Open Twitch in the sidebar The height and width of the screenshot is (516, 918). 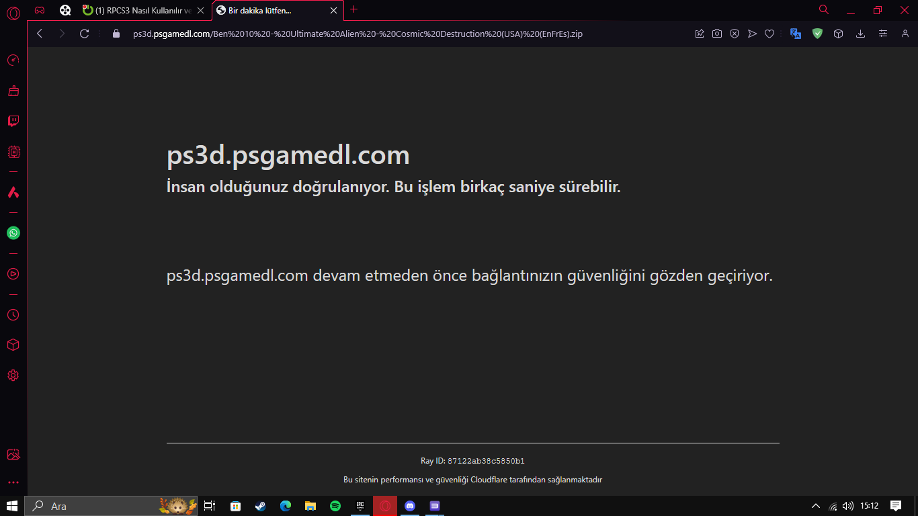click(x=13, y=122)
